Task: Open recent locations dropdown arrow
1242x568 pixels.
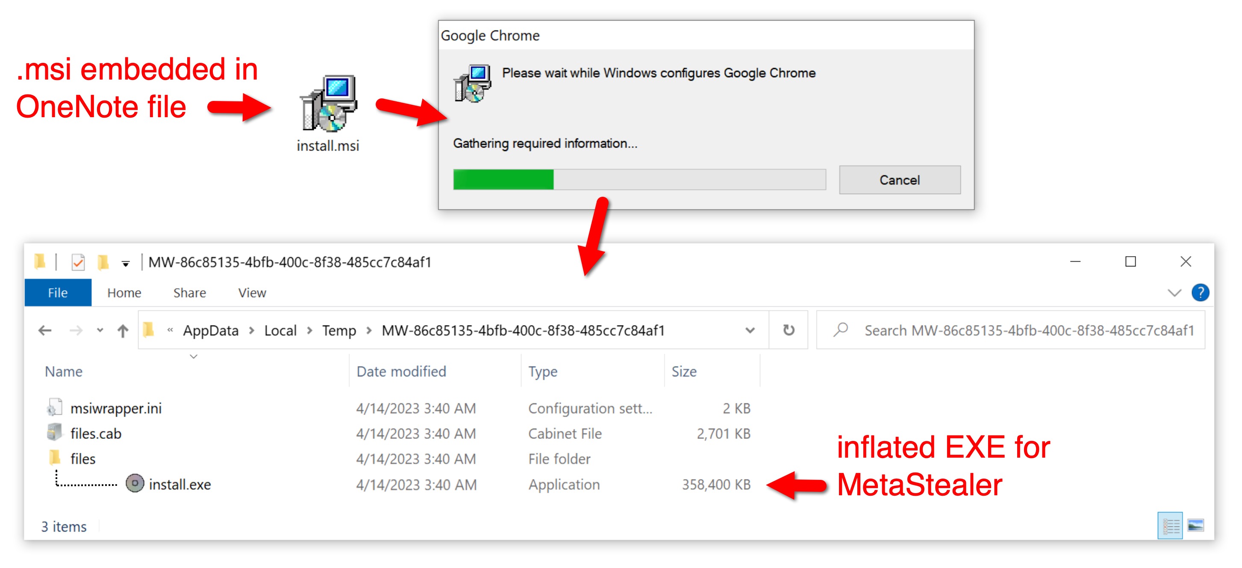Action: [x=100, y=331]
